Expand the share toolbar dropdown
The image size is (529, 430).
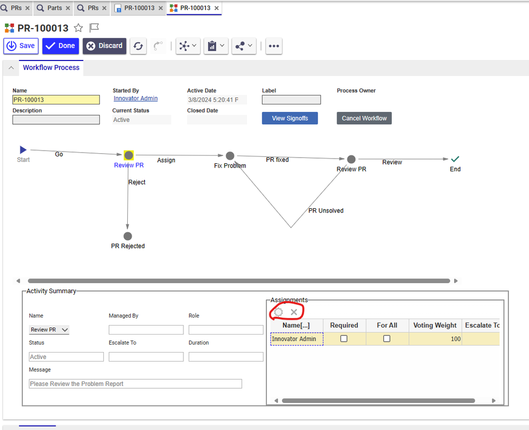[x=244, y=46]
